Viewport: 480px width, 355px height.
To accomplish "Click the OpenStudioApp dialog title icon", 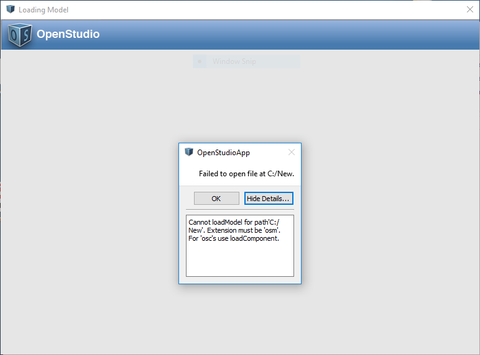I will pyautogui.click(x=189, y=152).
